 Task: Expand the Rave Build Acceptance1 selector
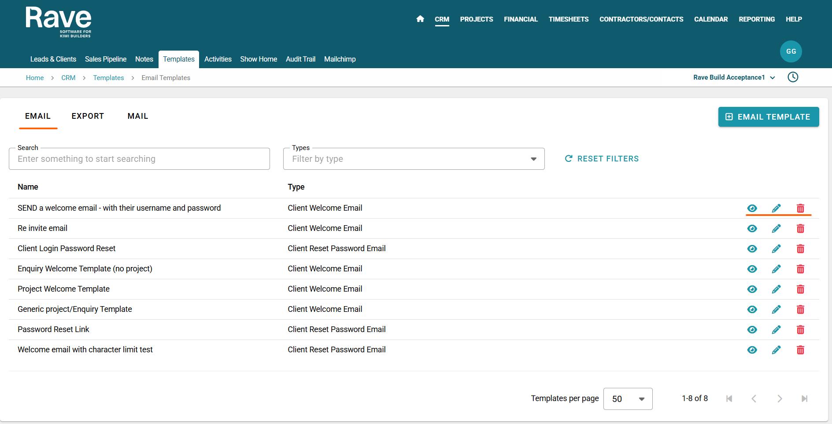pyautogui.click(x=734, y=77)
